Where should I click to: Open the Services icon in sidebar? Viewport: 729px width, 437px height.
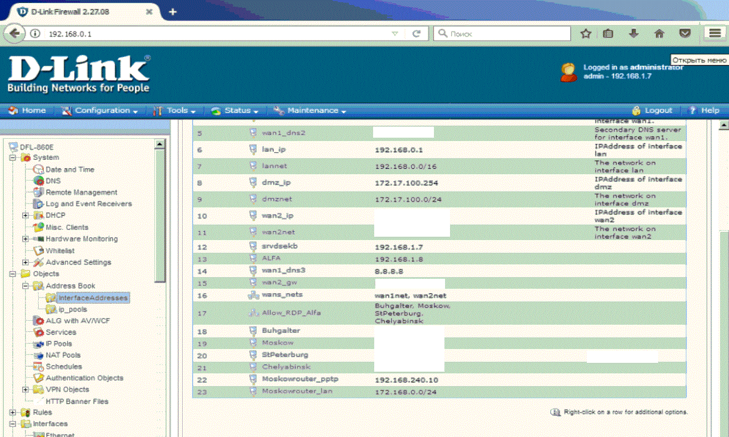(39, 332)
